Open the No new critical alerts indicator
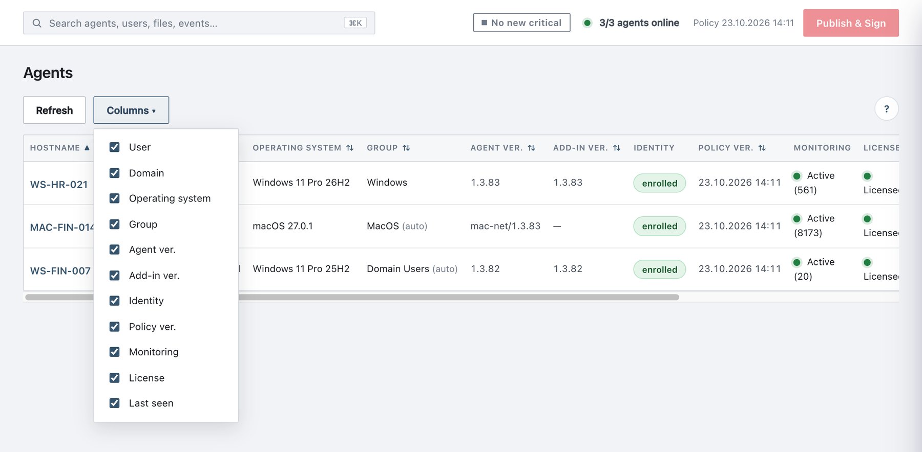This screenshot has width=922, height=452. (x=521, y=22)
